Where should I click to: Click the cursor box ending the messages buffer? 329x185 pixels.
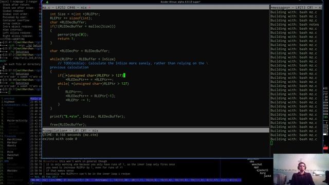[x=272, y=143]
